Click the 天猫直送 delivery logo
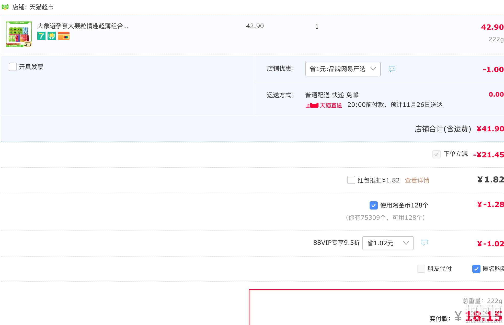This screenshot has width=504, height=325. [x=324, y=105]
